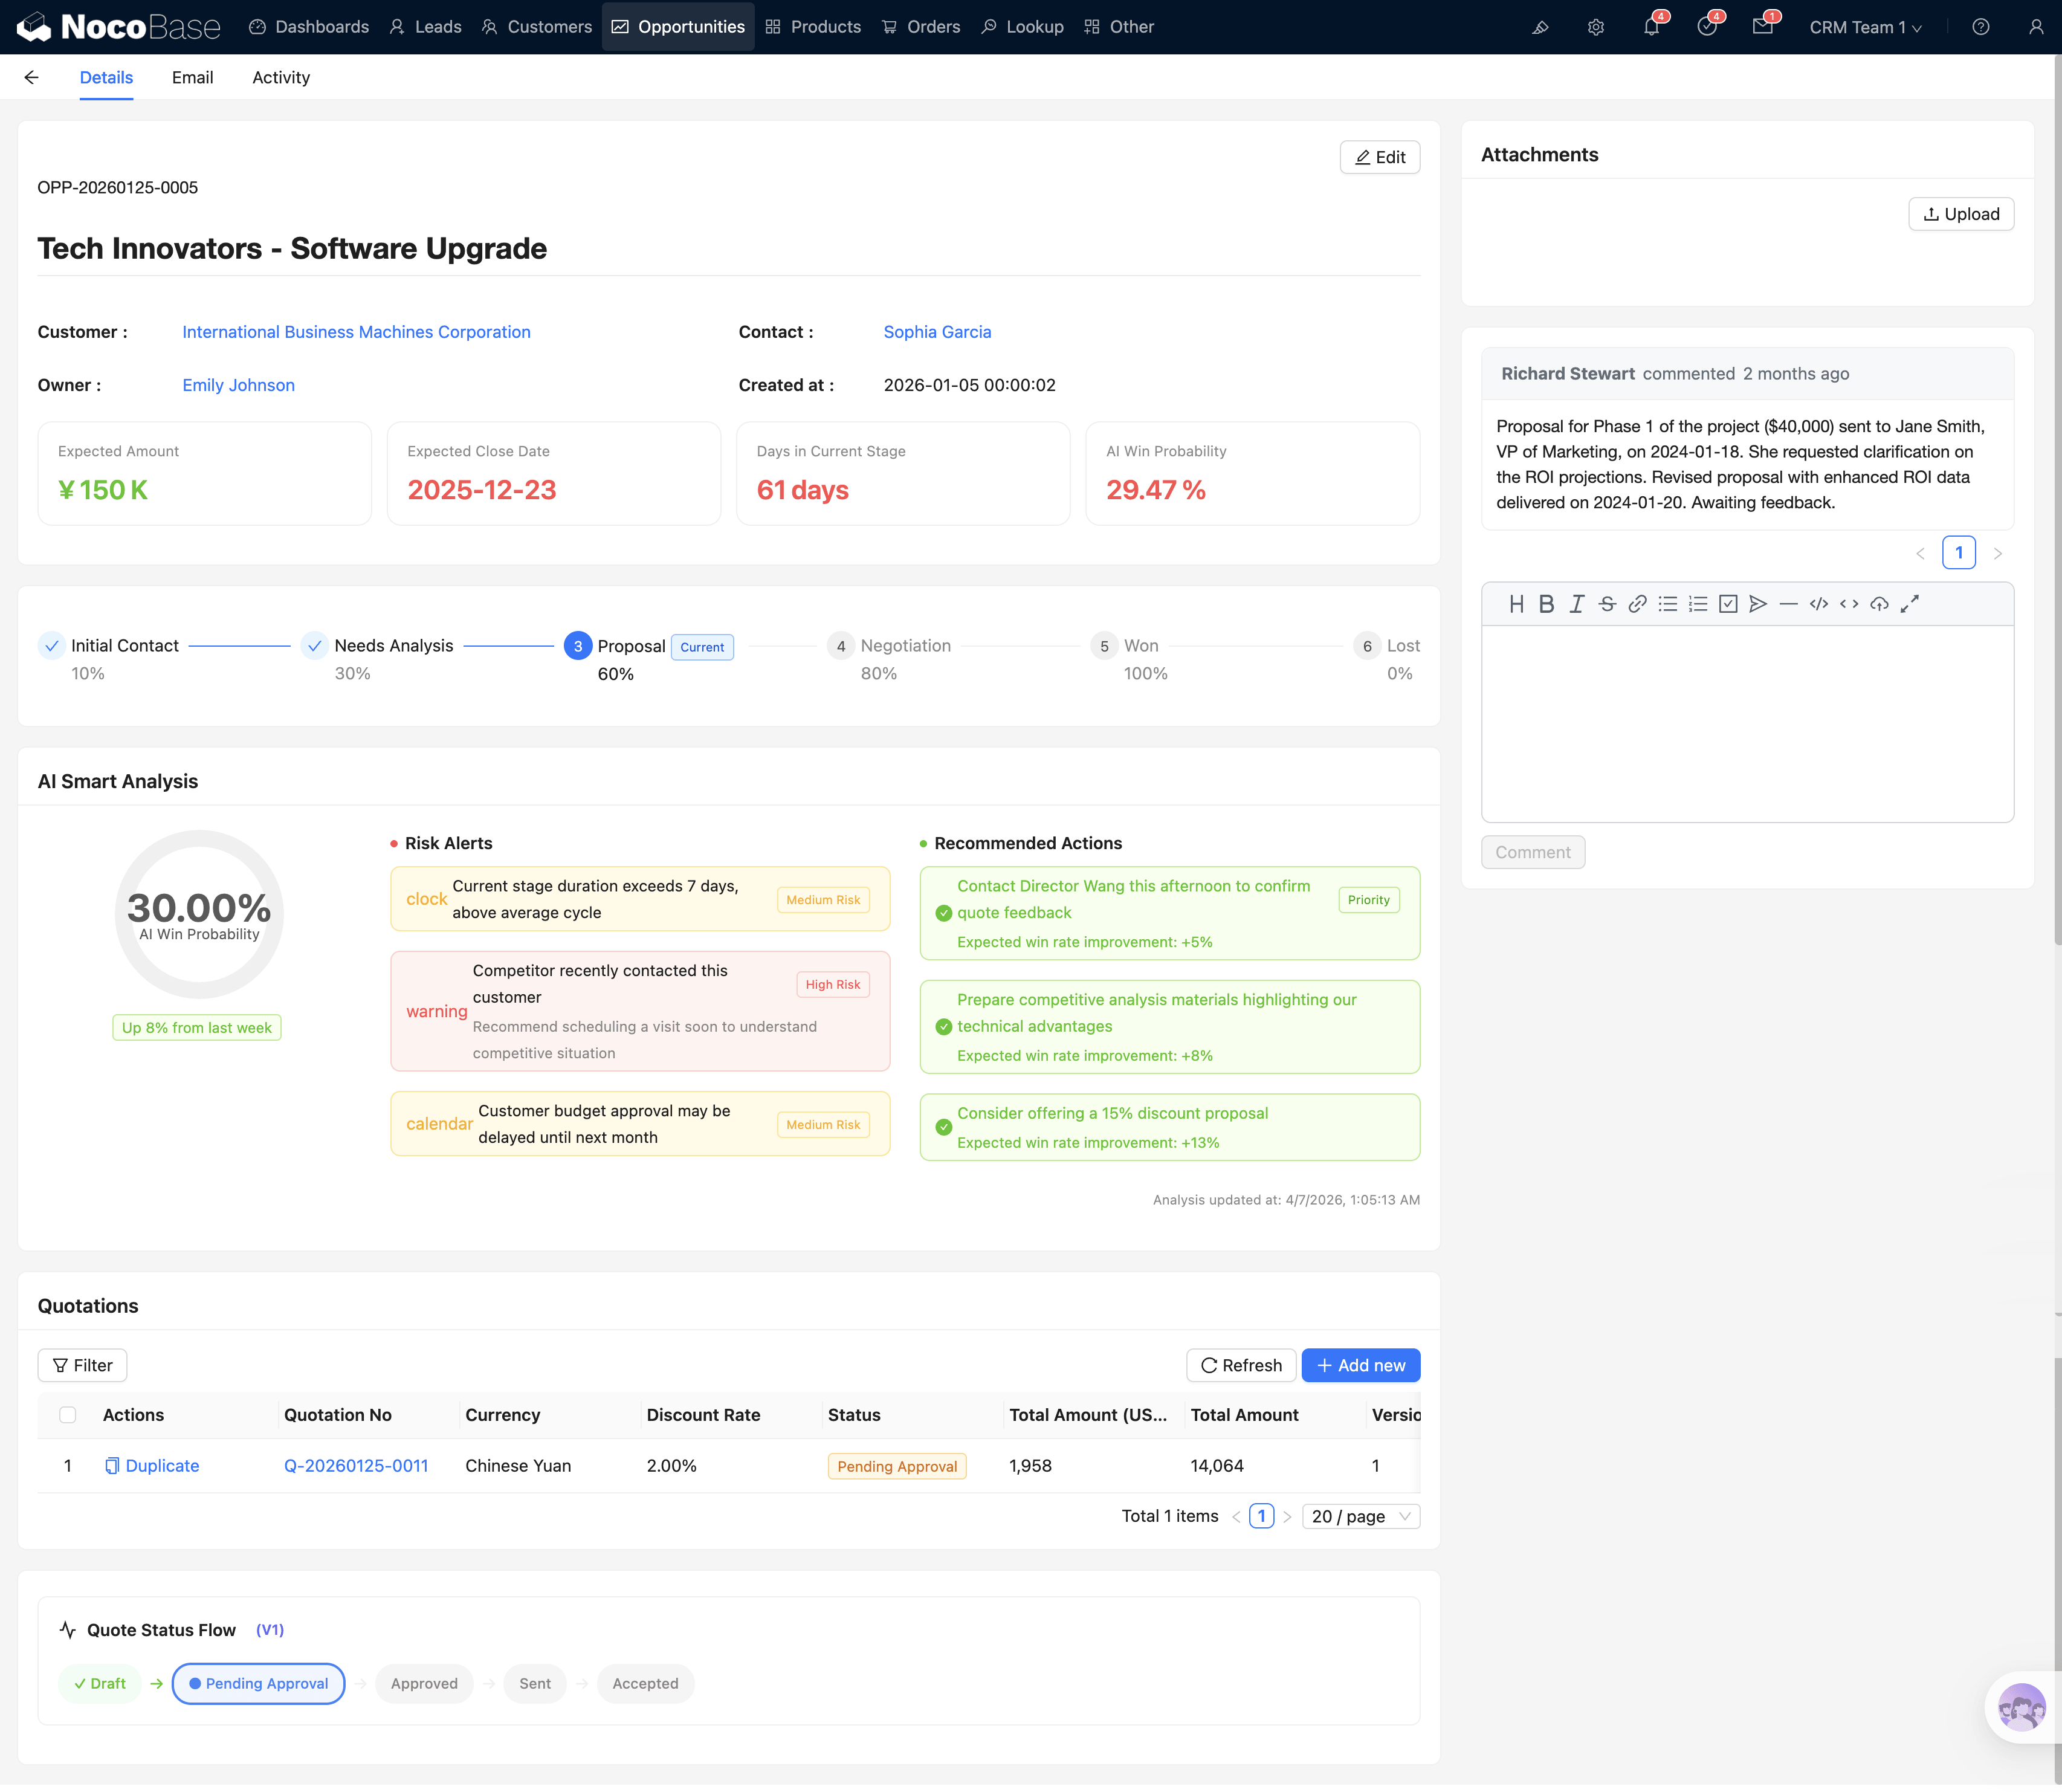This screenshot has height=1792, width=2062.
Task: Click the cloud upload icon in editor
Action: (1879, 604)
